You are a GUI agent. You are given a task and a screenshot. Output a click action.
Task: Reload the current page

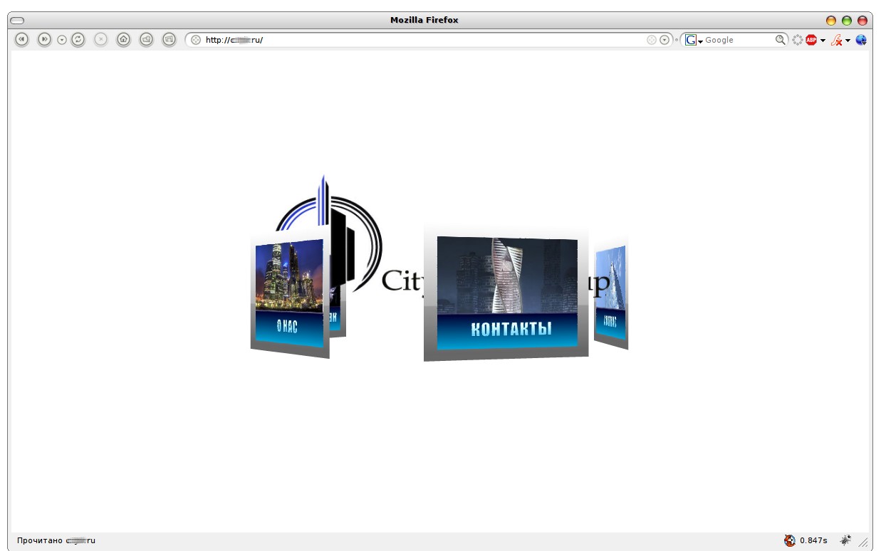(x=78, y=40)
